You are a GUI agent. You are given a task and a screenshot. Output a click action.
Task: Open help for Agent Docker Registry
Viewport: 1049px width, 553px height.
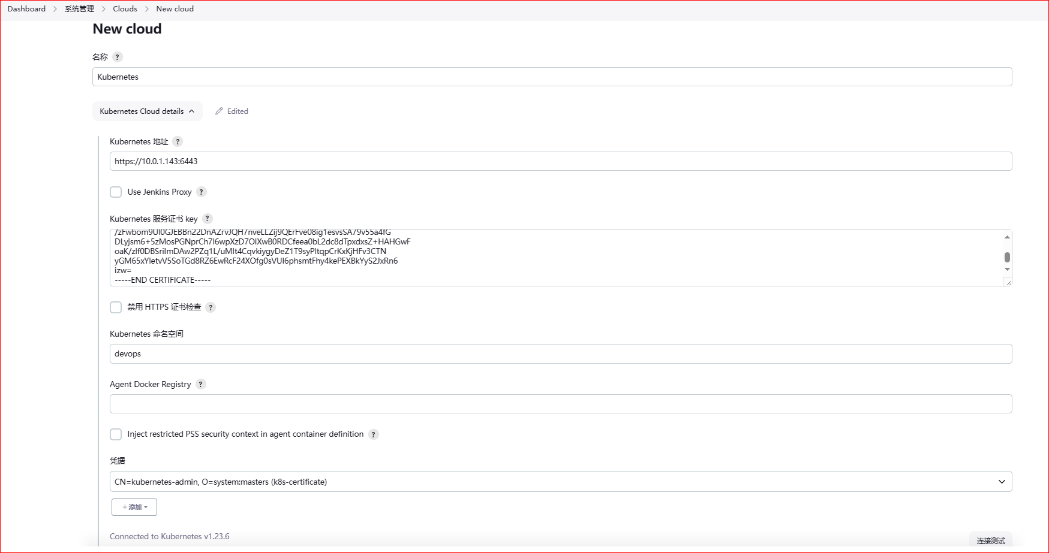pyautogui.click(x=201, y=384)
